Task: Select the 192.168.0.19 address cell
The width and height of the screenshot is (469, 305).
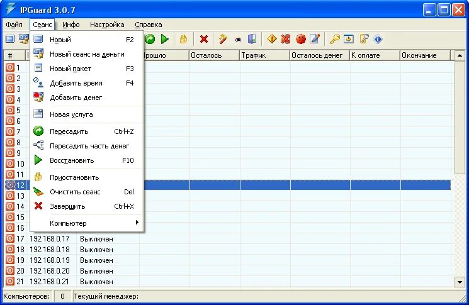Action: tap(50, 260)
